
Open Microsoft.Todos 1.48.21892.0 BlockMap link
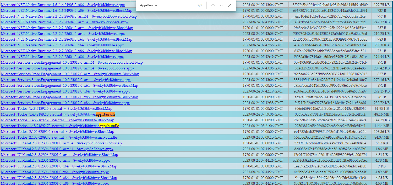pyautogui.click(x=56, y=108)
